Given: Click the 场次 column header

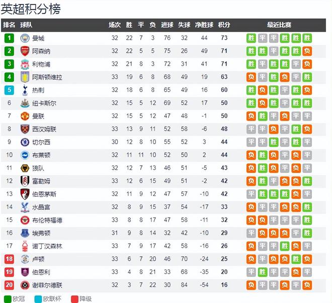Looking at the screenshot, I should pyautogui.click(x=115, y=25).
